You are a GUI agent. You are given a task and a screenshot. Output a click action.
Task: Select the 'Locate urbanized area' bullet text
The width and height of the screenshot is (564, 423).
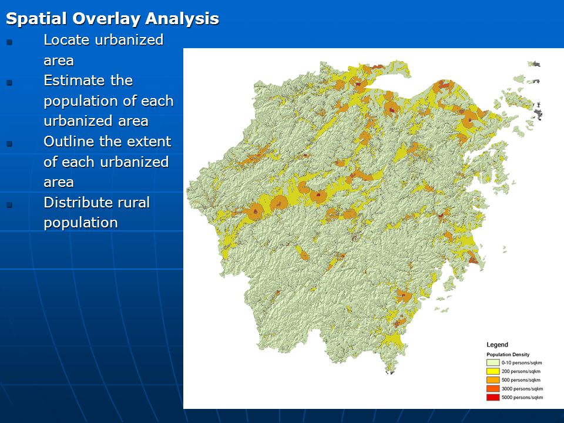pos(103,50)
